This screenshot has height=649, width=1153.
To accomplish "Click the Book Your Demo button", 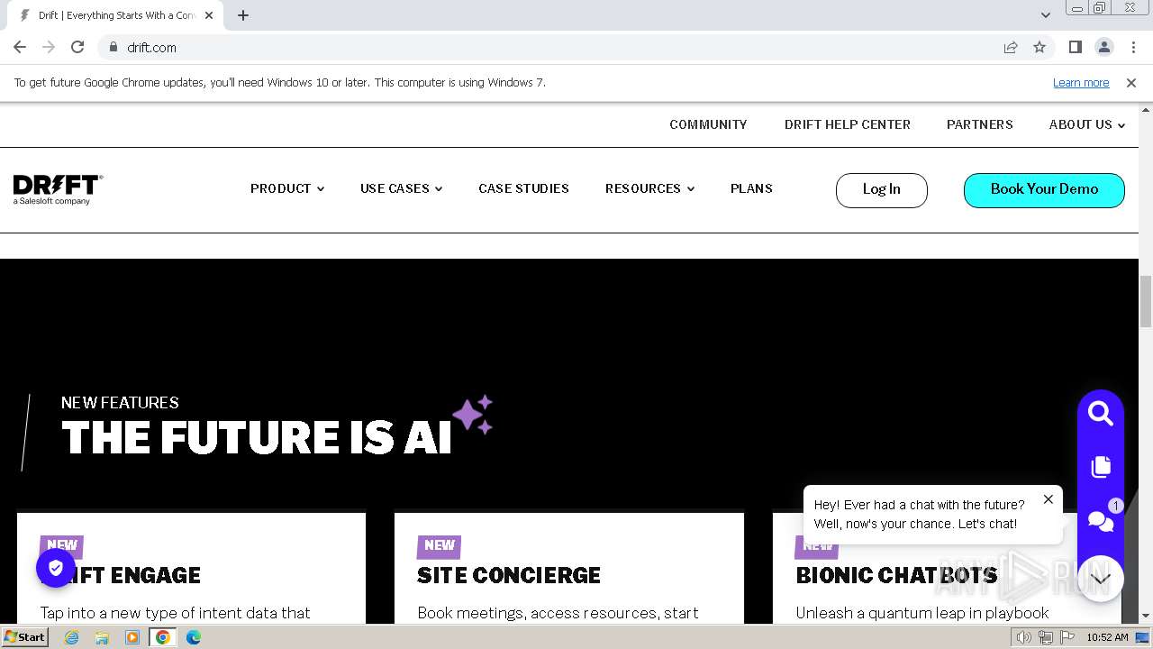I will click(1044, 190).
